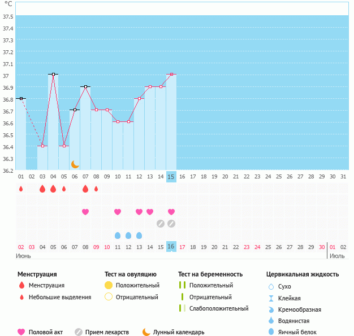Click the moon icon beside 'Лунный календарь' legend
The height and width of the screenshot is (336, 354).
tap(146, 332)
